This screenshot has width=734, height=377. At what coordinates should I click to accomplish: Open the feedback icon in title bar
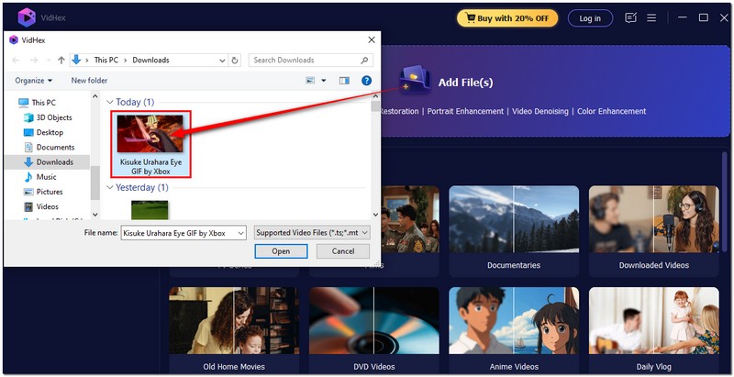pyautogui.click(x=630, y=17)
